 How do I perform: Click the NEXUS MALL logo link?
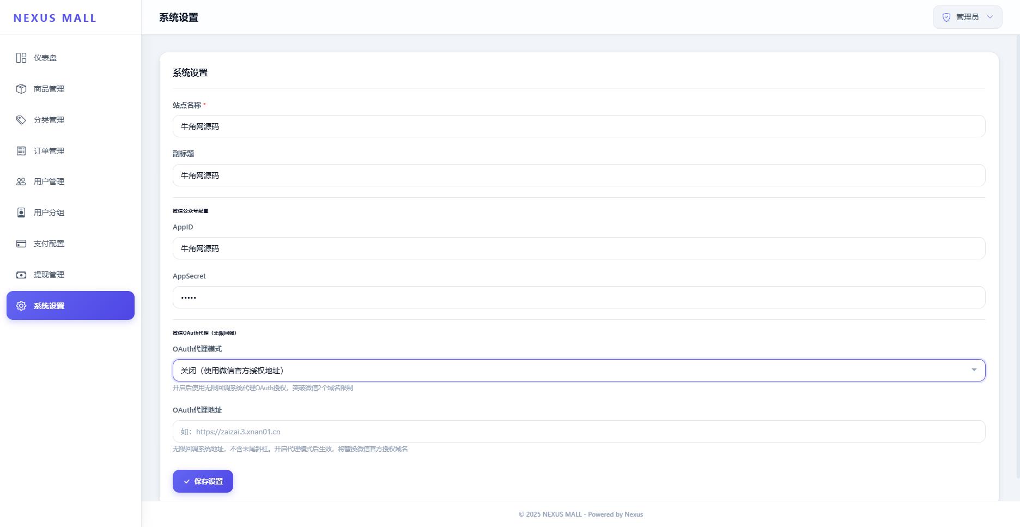(x=55, y=18)
